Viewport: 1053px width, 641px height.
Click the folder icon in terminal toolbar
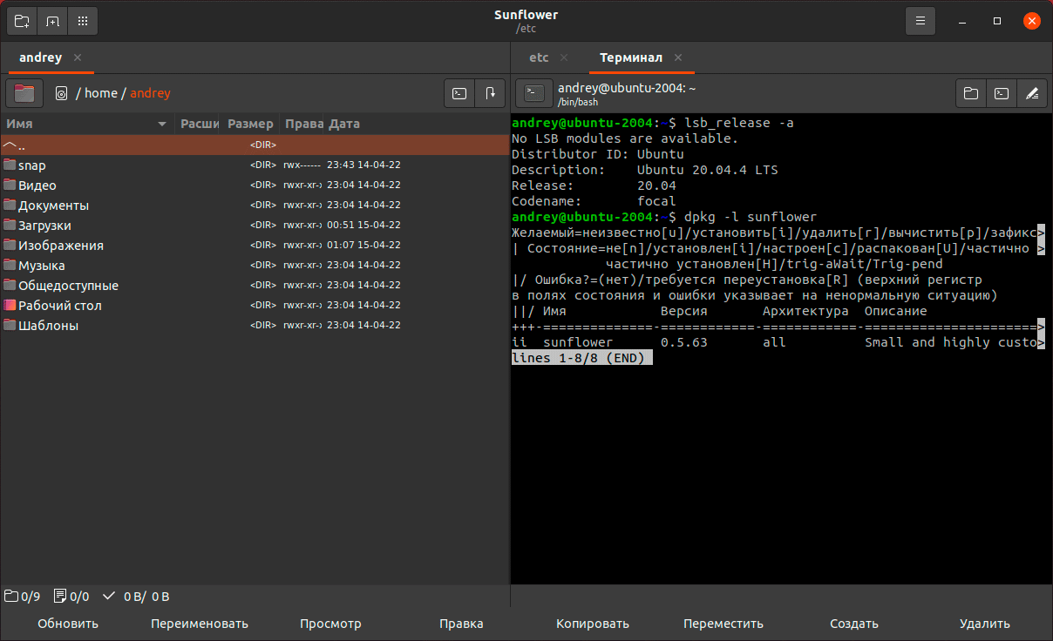971,93
